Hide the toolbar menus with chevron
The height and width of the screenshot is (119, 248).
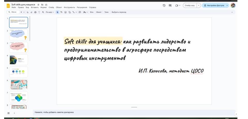[232, 12]
